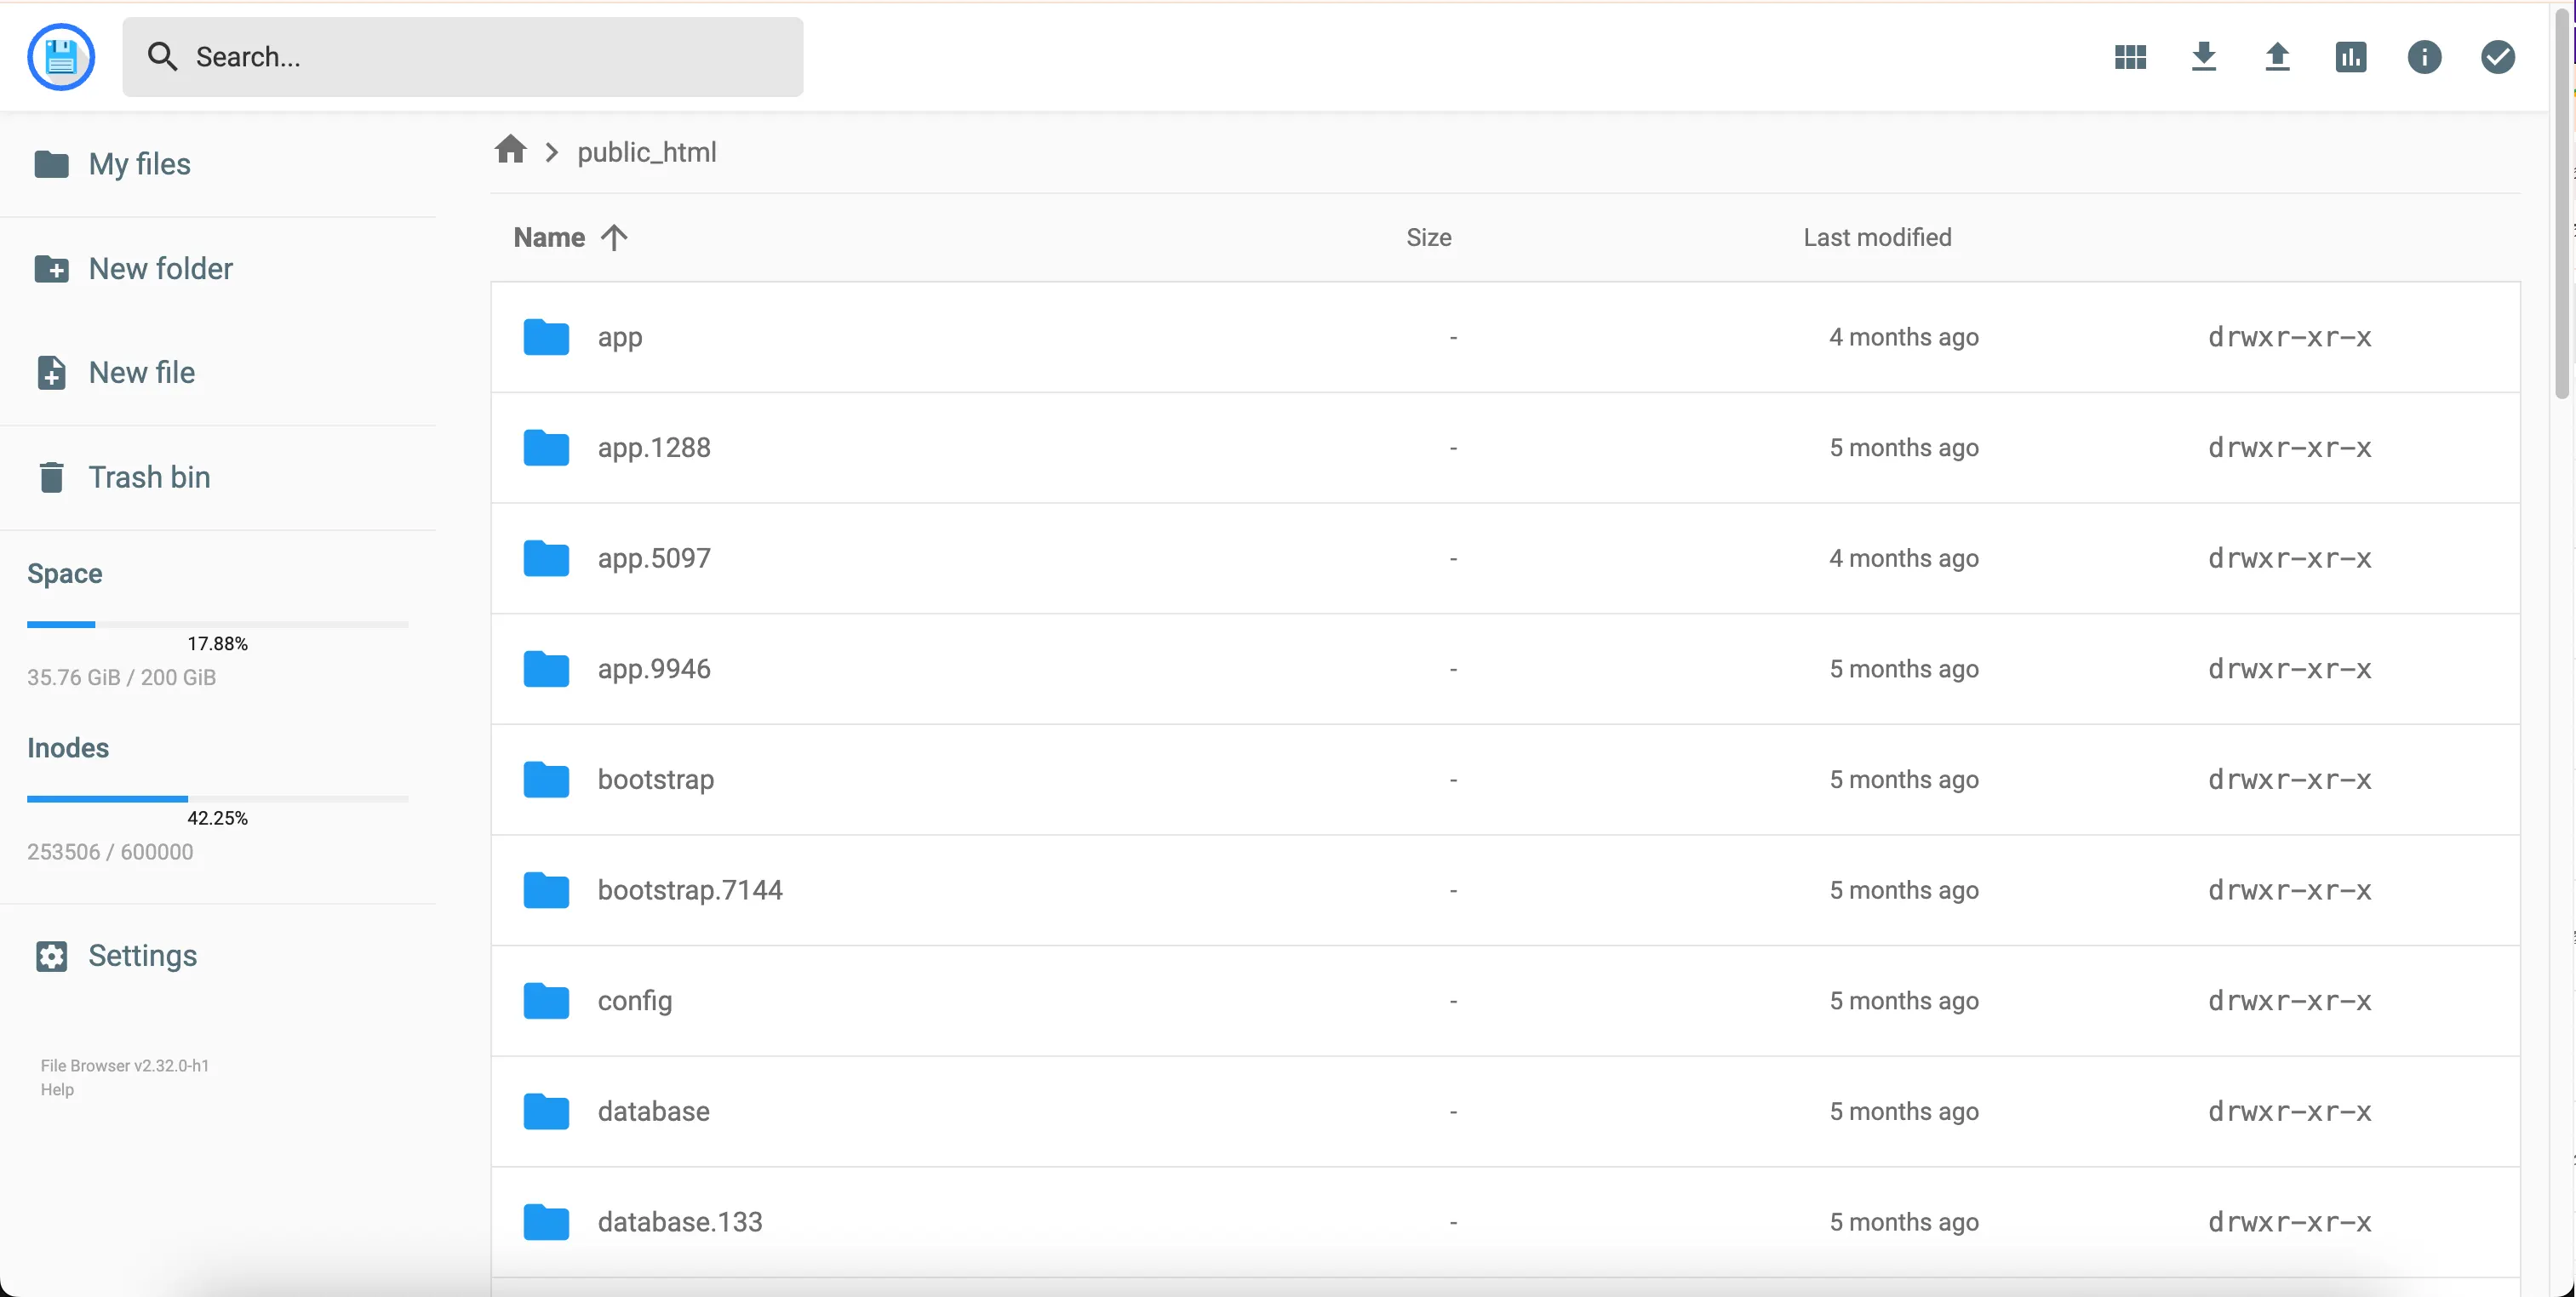This screenshot has height=1297, width=2576.
Task: Open My files in sidebar
Action: pyautogui.click(x=139, y=164)
